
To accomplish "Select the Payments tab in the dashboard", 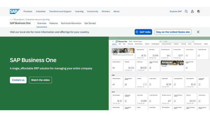I will 147,44.
